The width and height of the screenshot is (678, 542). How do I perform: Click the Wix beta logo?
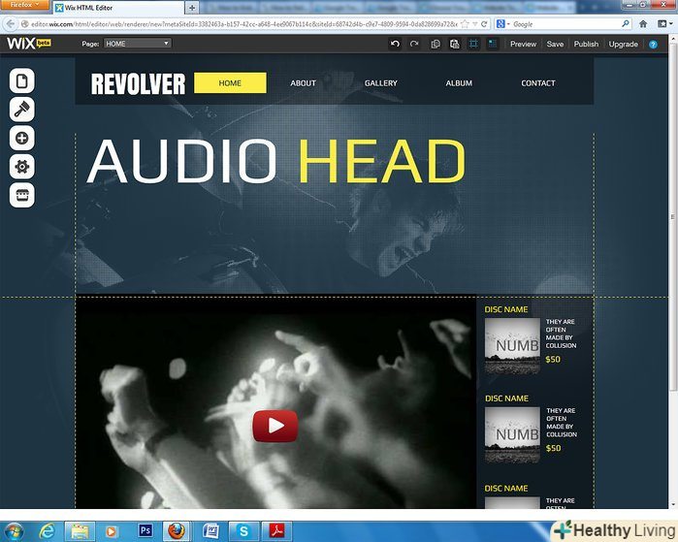28,44
